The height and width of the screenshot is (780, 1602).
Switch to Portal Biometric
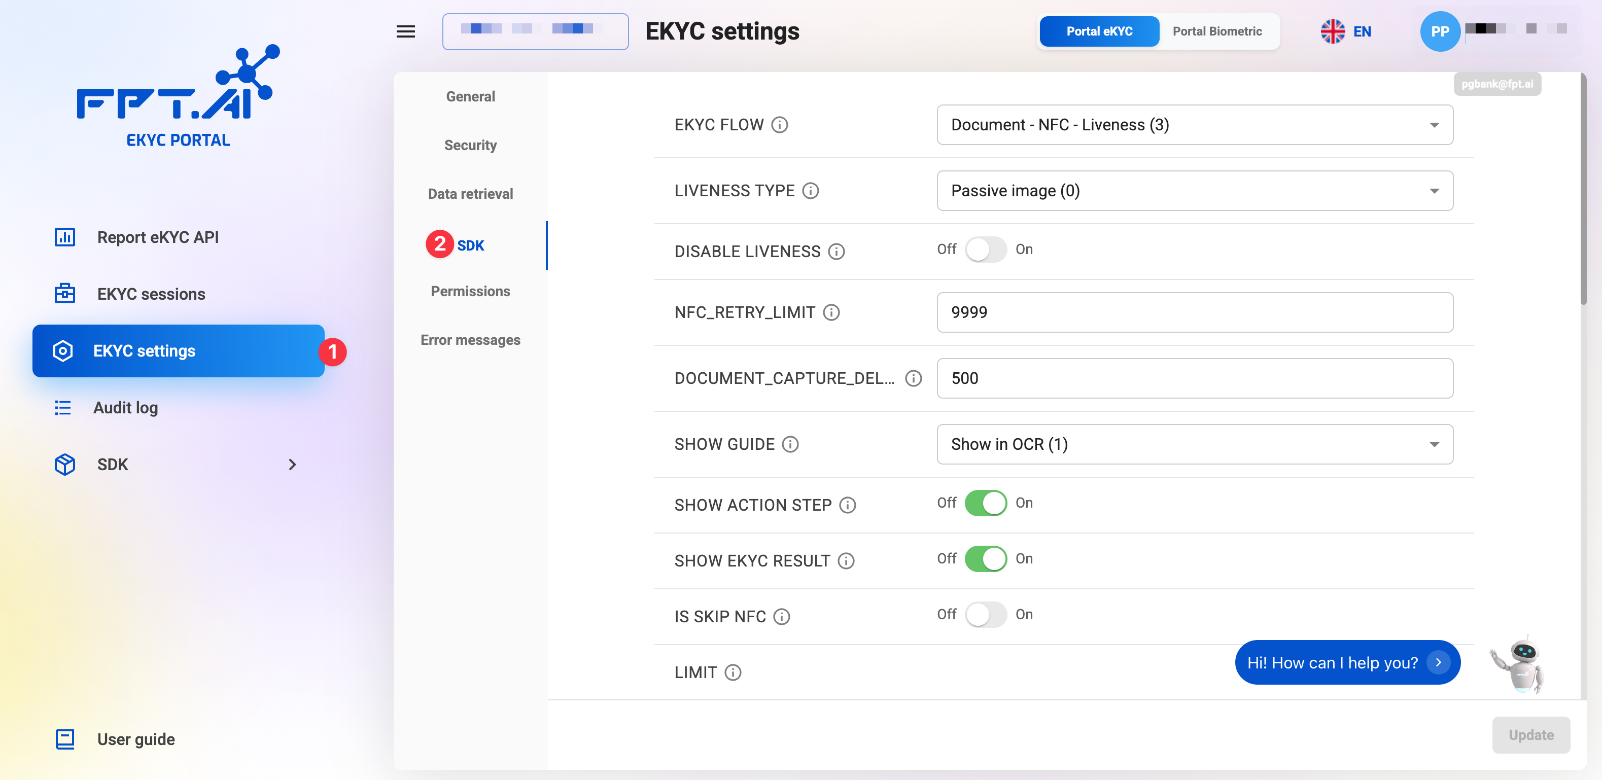point(1216,32)
